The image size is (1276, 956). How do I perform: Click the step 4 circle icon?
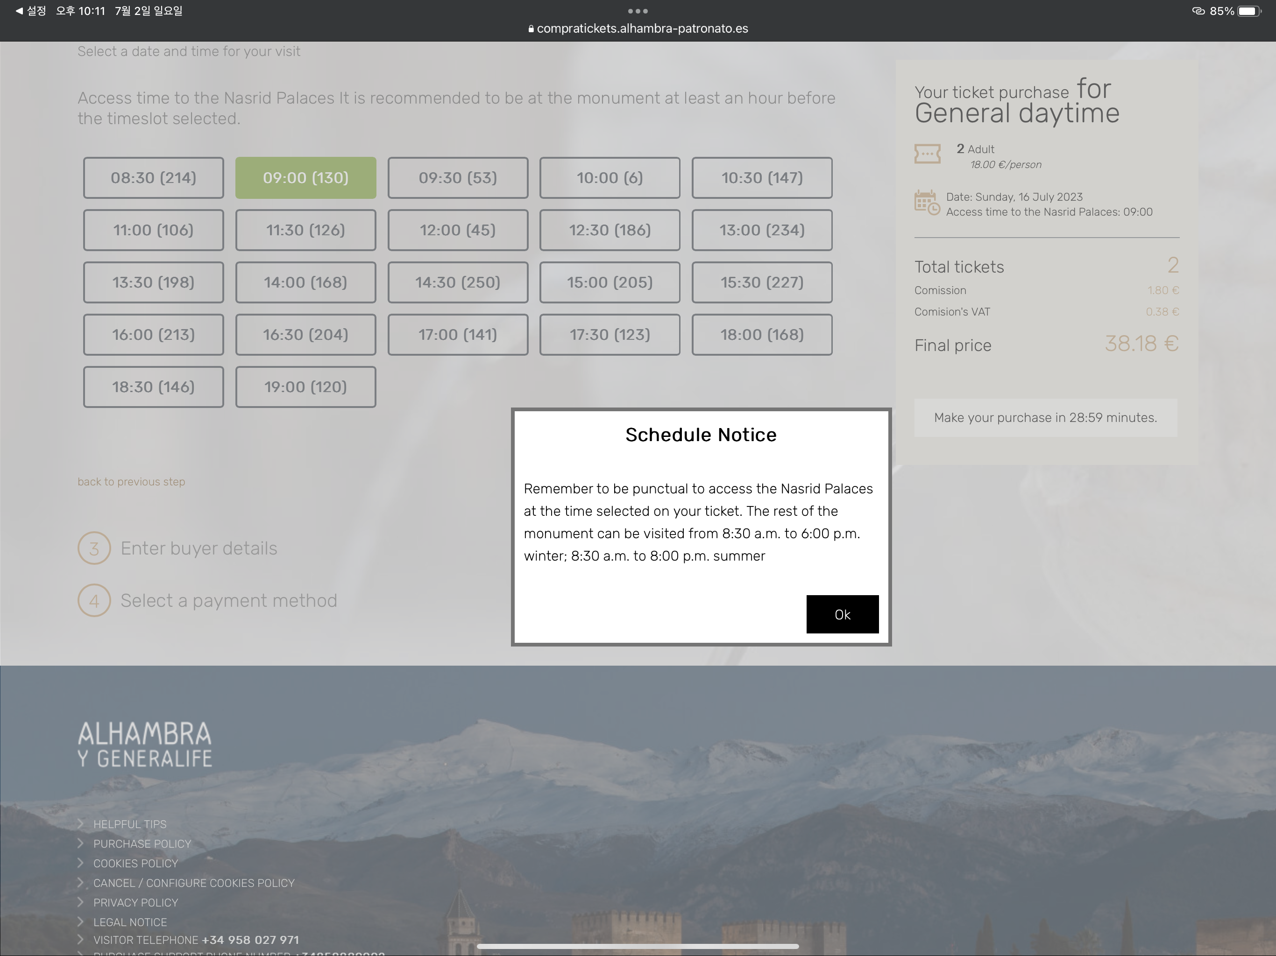[x=94, y=601]
